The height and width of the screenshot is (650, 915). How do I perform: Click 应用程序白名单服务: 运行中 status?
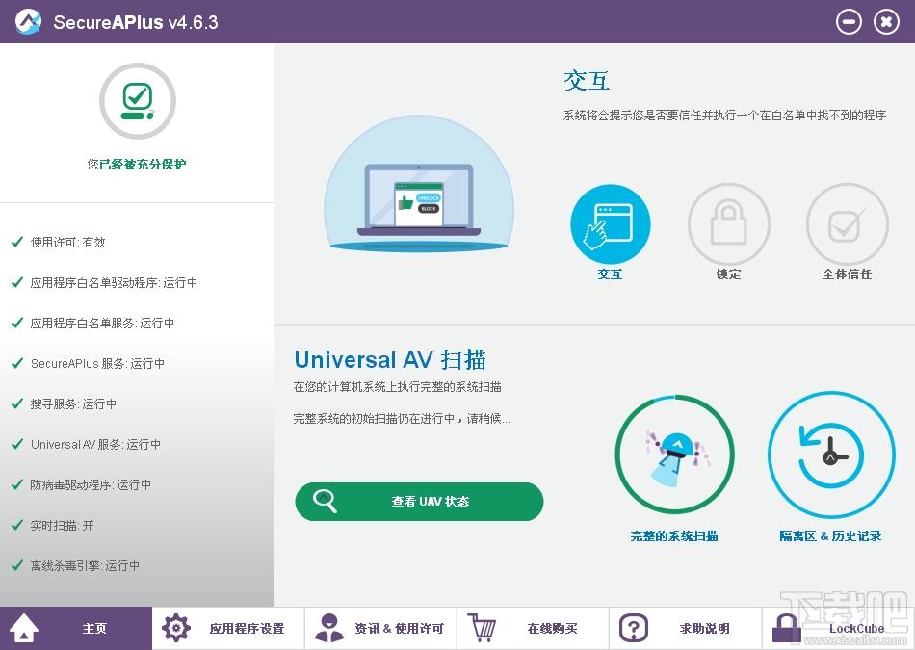[x=92, y=324]
